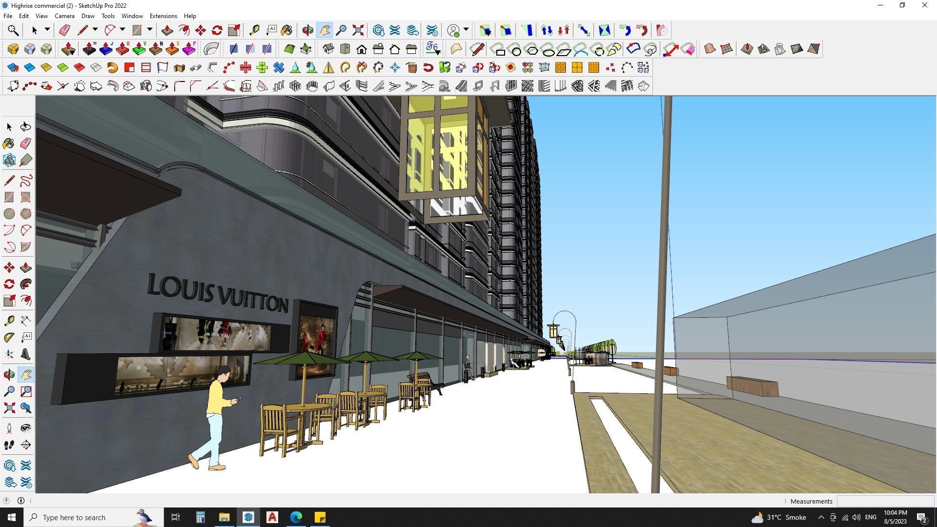Open the 3D Warehouse from top toolbar

pos(378,30)
